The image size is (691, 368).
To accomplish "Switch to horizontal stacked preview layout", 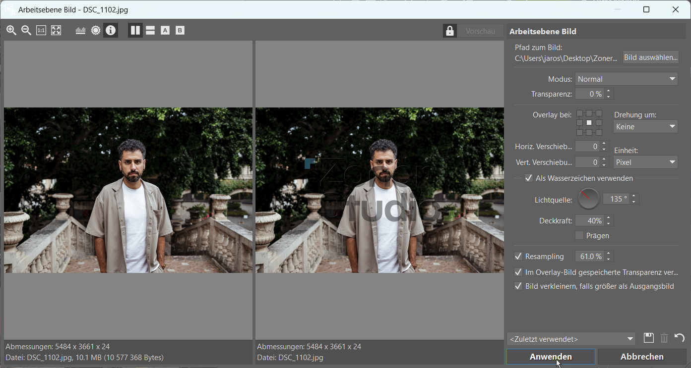I will pos(150,31).
